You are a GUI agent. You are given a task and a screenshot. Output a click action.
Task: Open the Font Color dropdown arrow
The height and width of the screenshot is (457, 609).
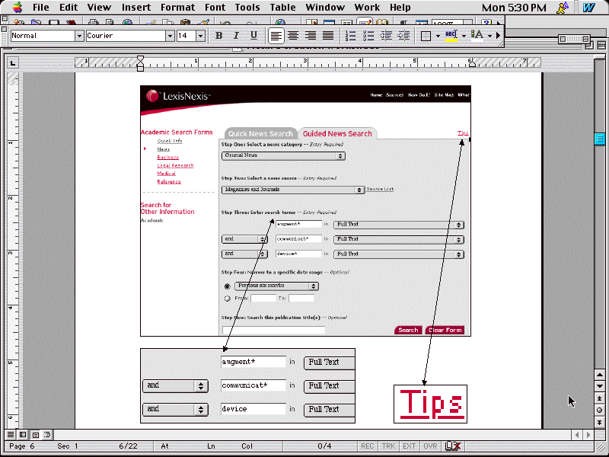489,36
